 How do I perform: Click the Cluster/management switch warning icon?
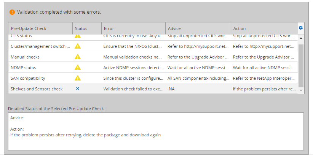tap(78, 46)
